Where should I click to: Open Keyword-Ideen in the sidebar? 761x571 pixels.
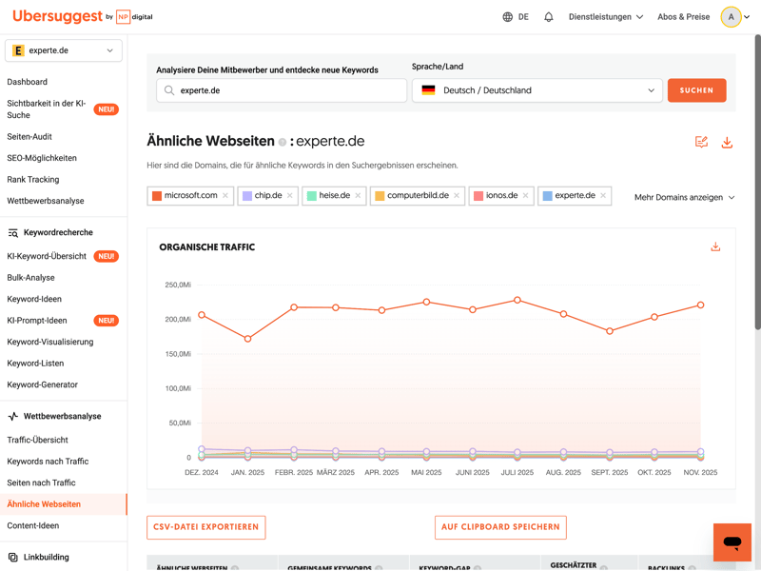[x=34, y=299]
